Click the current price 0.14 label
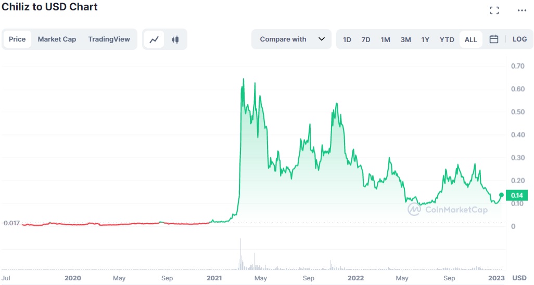This screenshot has width=534, height=285. click(x=517, y=195)
